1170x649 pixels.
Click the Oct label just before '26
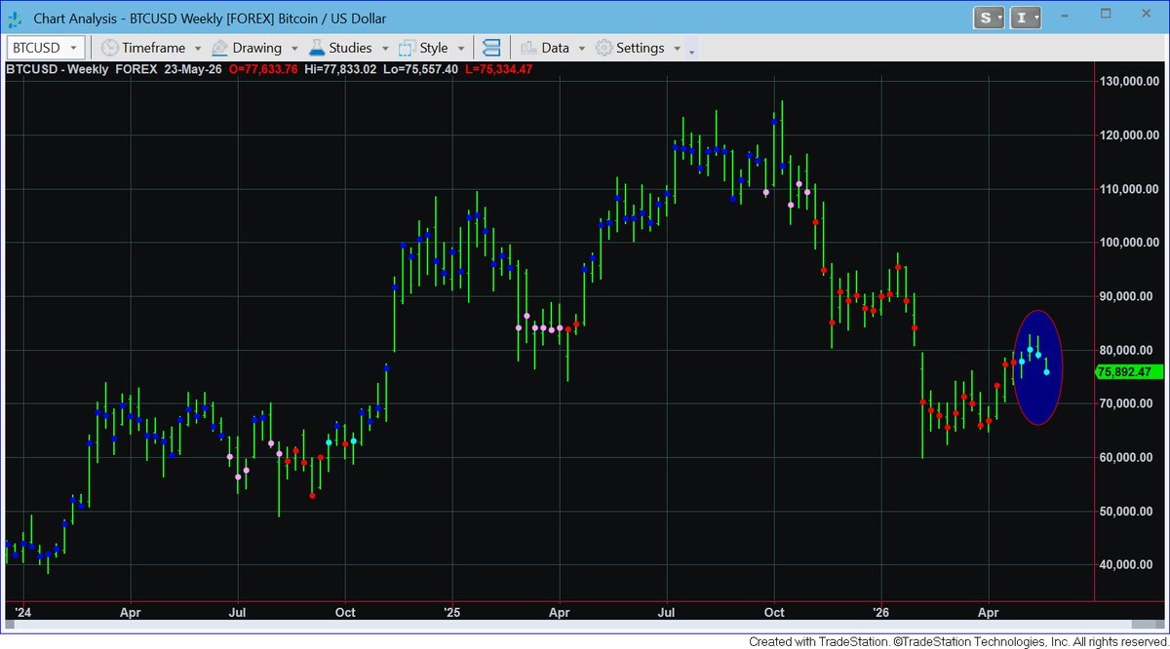[773, 613]
